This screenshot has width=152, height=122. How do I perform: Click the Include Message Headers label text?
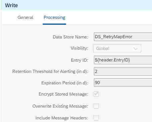click(x=62, y=118)
